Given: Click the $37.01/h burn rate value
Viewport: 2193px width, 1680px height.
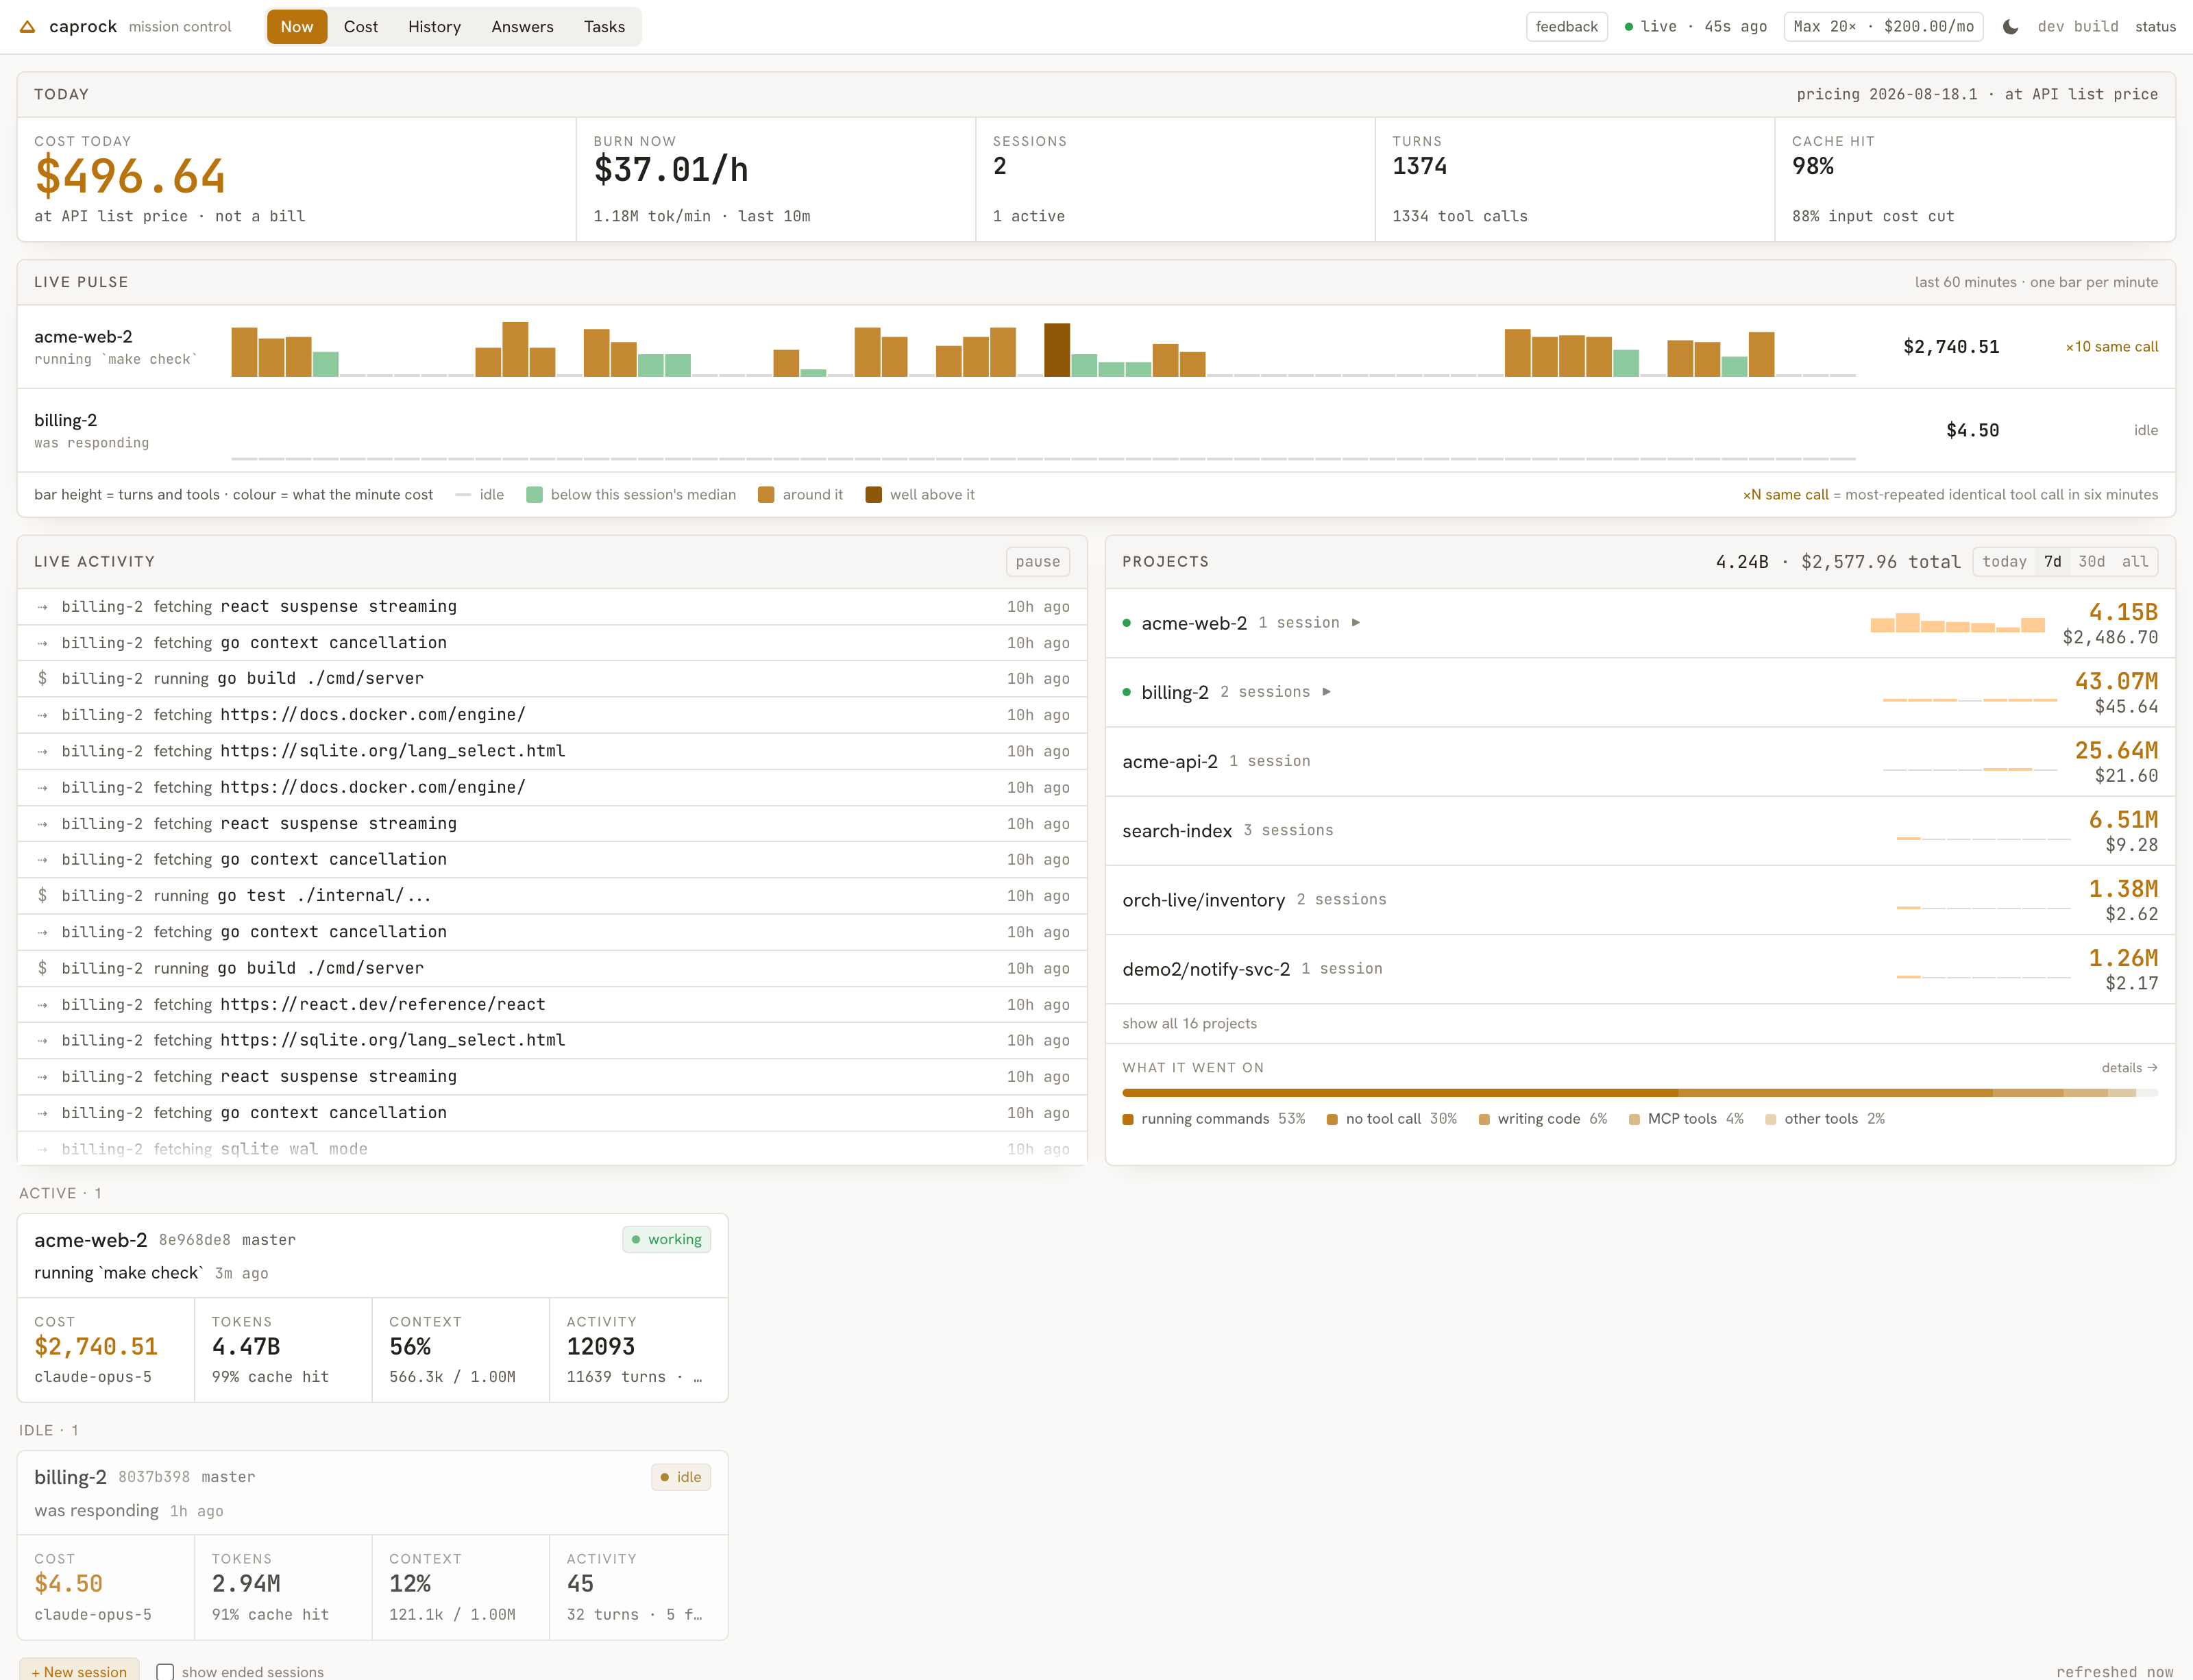Looking at the screenshot, I should tap(671, 170).
